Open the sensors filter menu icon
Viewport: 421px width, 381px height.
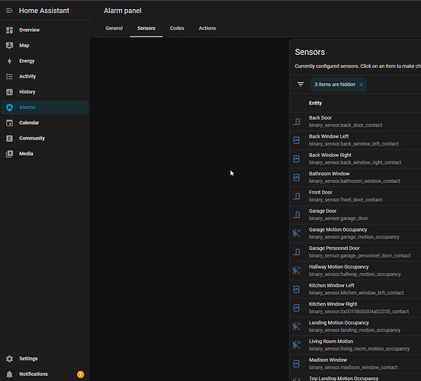coord(300,85)
